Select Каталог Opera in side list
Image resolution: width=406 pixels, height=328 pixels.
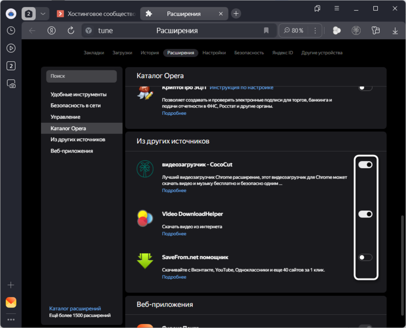click(81, 129)
